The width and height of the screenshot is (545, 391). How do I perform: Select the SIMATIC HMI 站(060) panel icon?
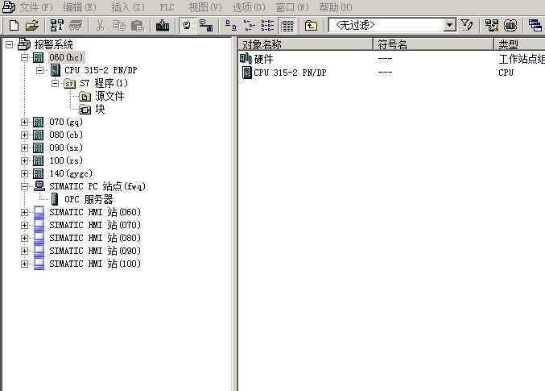[x=39, y=212]
